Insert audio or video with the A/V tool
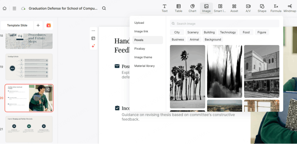 (248, 8)
